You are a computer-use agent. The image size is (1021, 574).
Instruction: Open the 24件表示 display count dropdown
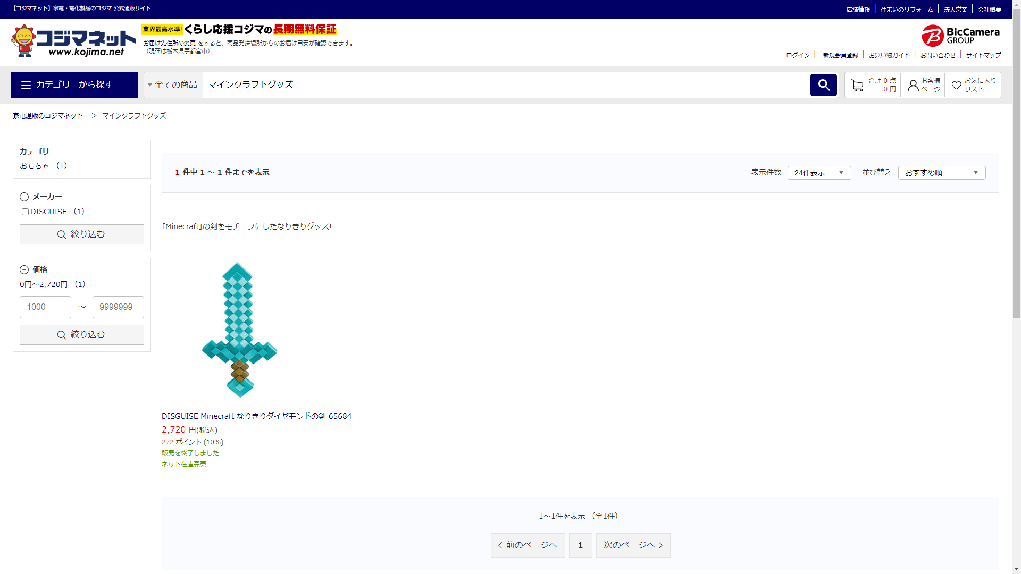819,173
